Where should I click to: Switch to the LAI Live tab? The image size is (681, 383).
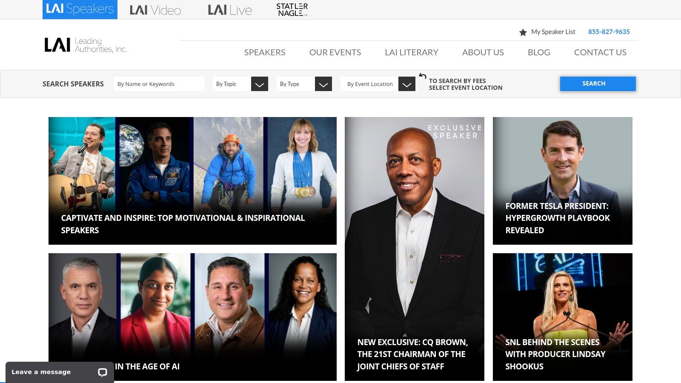coord(230,10)
